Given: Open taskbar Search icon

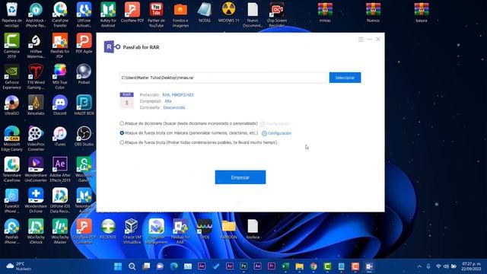Looking at the screenshot, I should coord(132,266).
